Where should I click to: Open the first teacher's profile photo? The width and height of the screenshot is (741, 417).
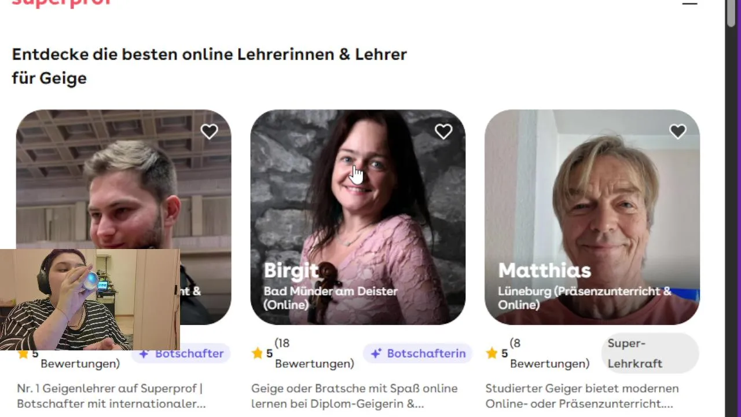tap(123, 180)
